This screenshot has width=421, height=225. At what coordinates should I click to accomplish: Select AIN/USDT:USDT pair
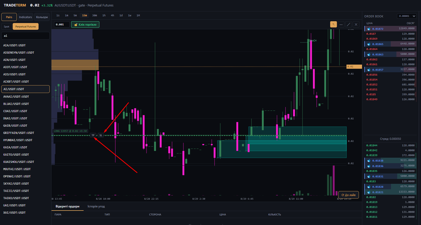pos(26,60)
